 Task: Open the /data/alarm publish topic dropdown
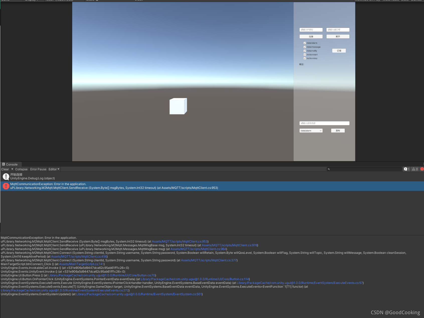pos(311,131)
